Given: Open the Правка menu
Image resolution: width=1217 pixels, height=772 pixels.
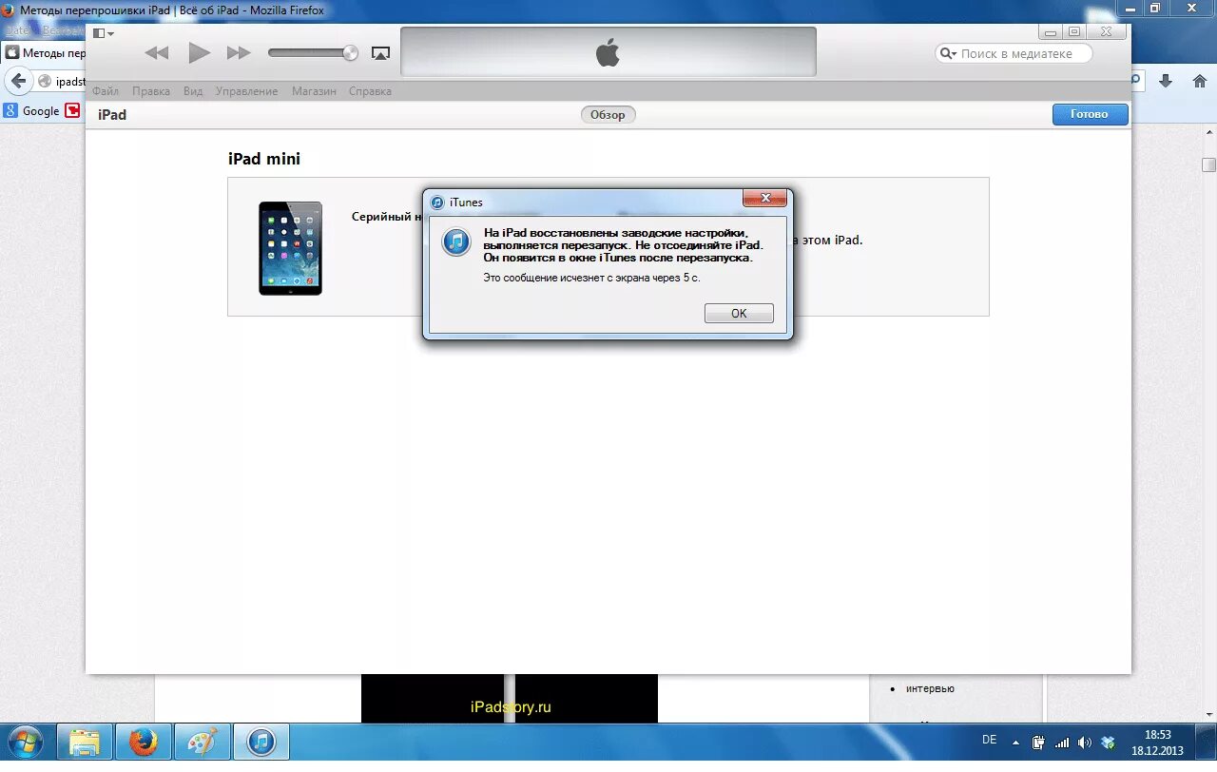Looking at the screenshot, I should (x=151, y=91).
